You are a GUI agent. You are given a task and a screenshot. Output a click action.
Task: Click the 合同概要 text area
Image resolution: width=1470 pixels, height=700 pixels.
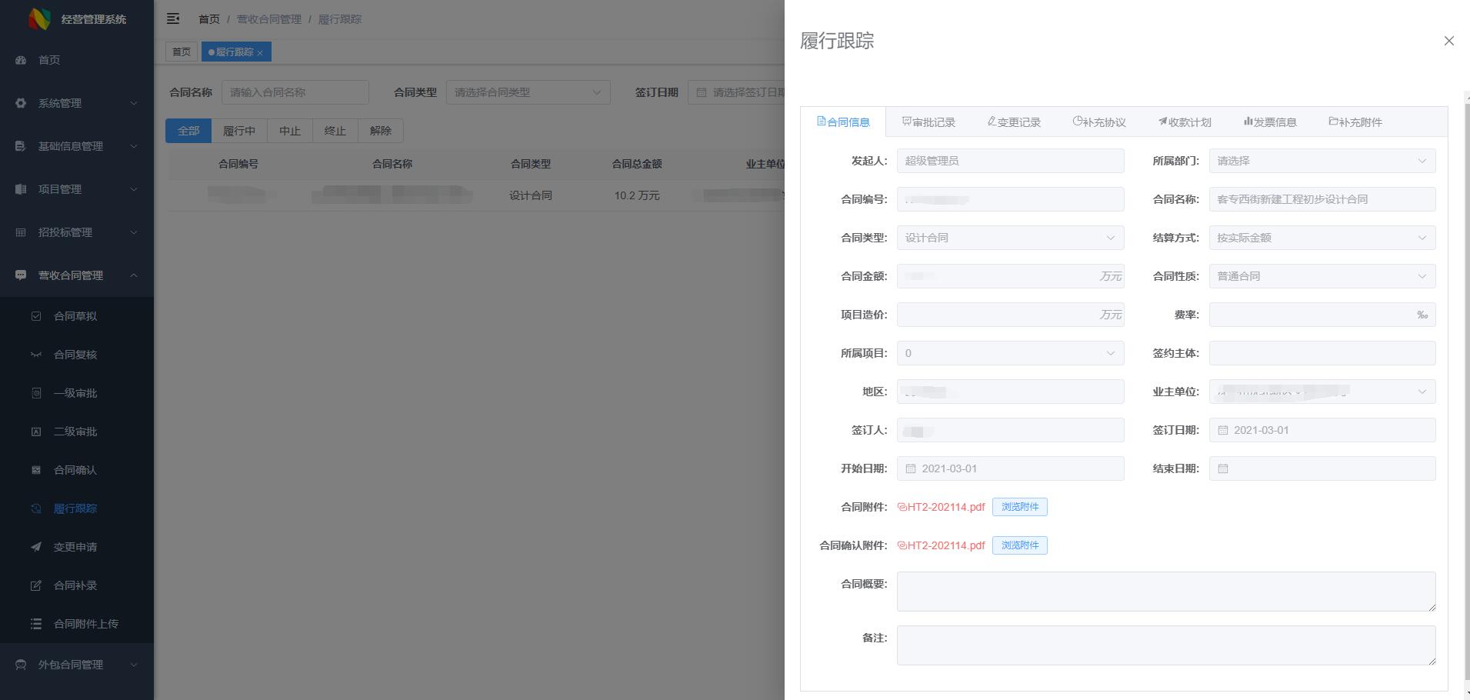point(1166,592)
